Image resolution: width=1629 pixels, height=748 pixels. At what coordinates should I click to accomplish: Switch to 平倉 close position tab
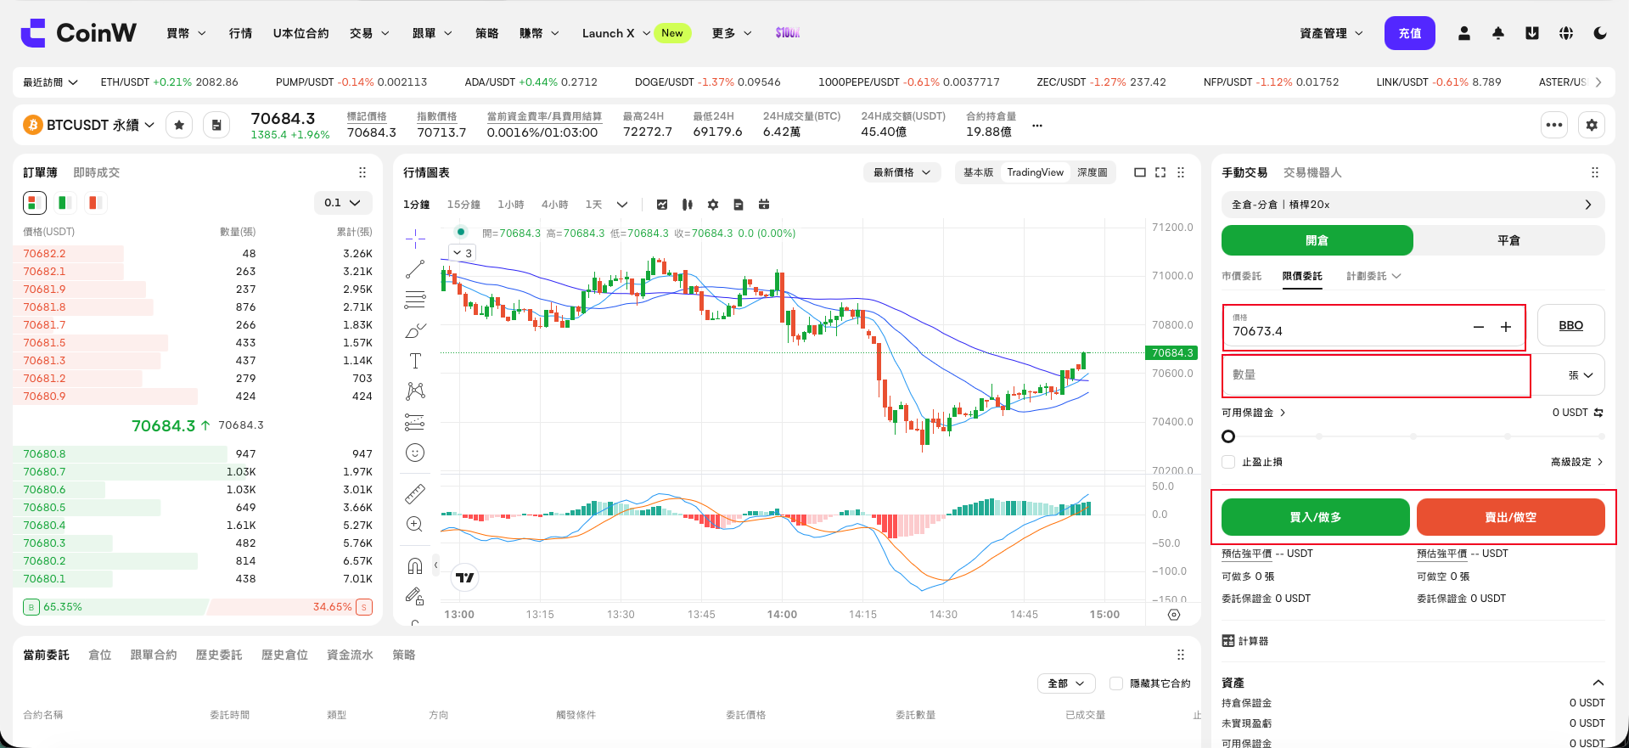click(x=1508, y=240)
